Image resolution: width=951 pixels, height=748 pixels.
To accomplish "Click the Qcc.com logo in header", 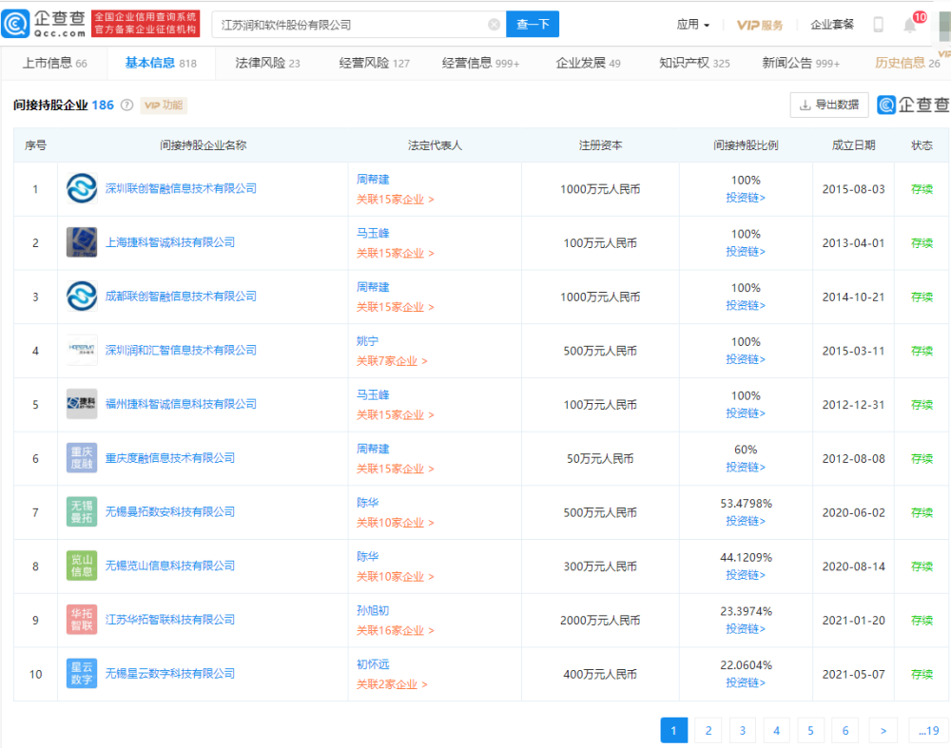I will pos(46,24).
